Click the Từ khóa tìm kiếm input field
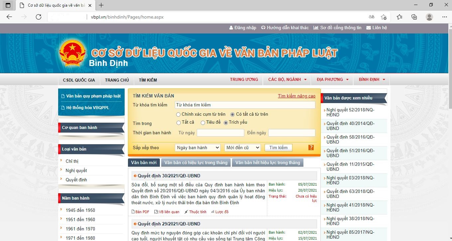This screenshot has width=452, height=241. coord(245,105)
